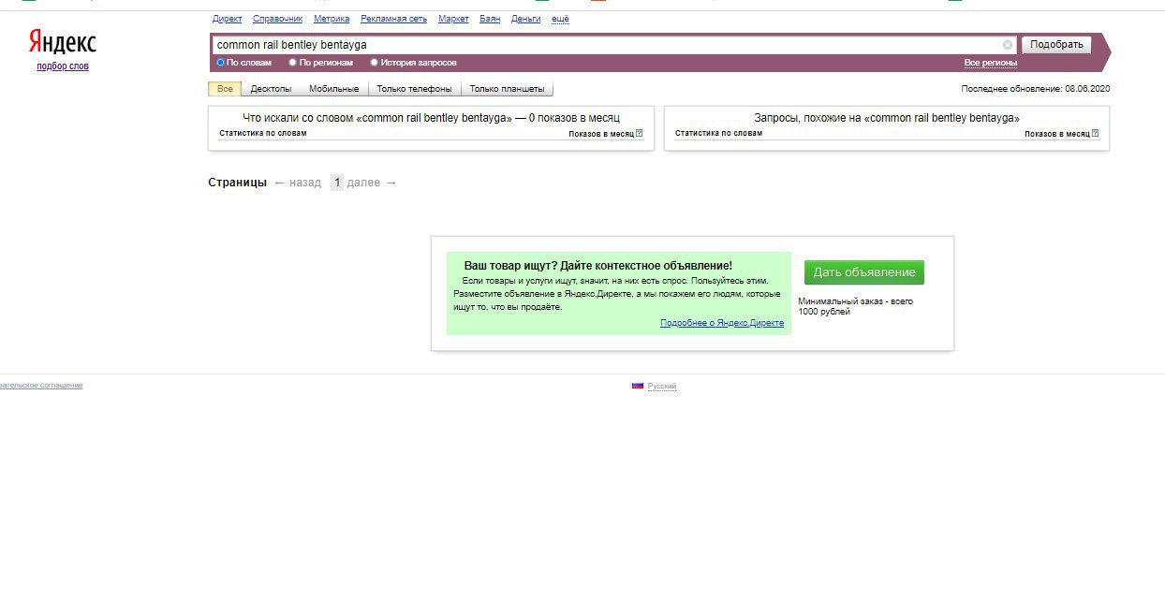Open help icon beside right Показов в месяц
Viewport: 1165px width, 615px height.
coord(1095,134)
